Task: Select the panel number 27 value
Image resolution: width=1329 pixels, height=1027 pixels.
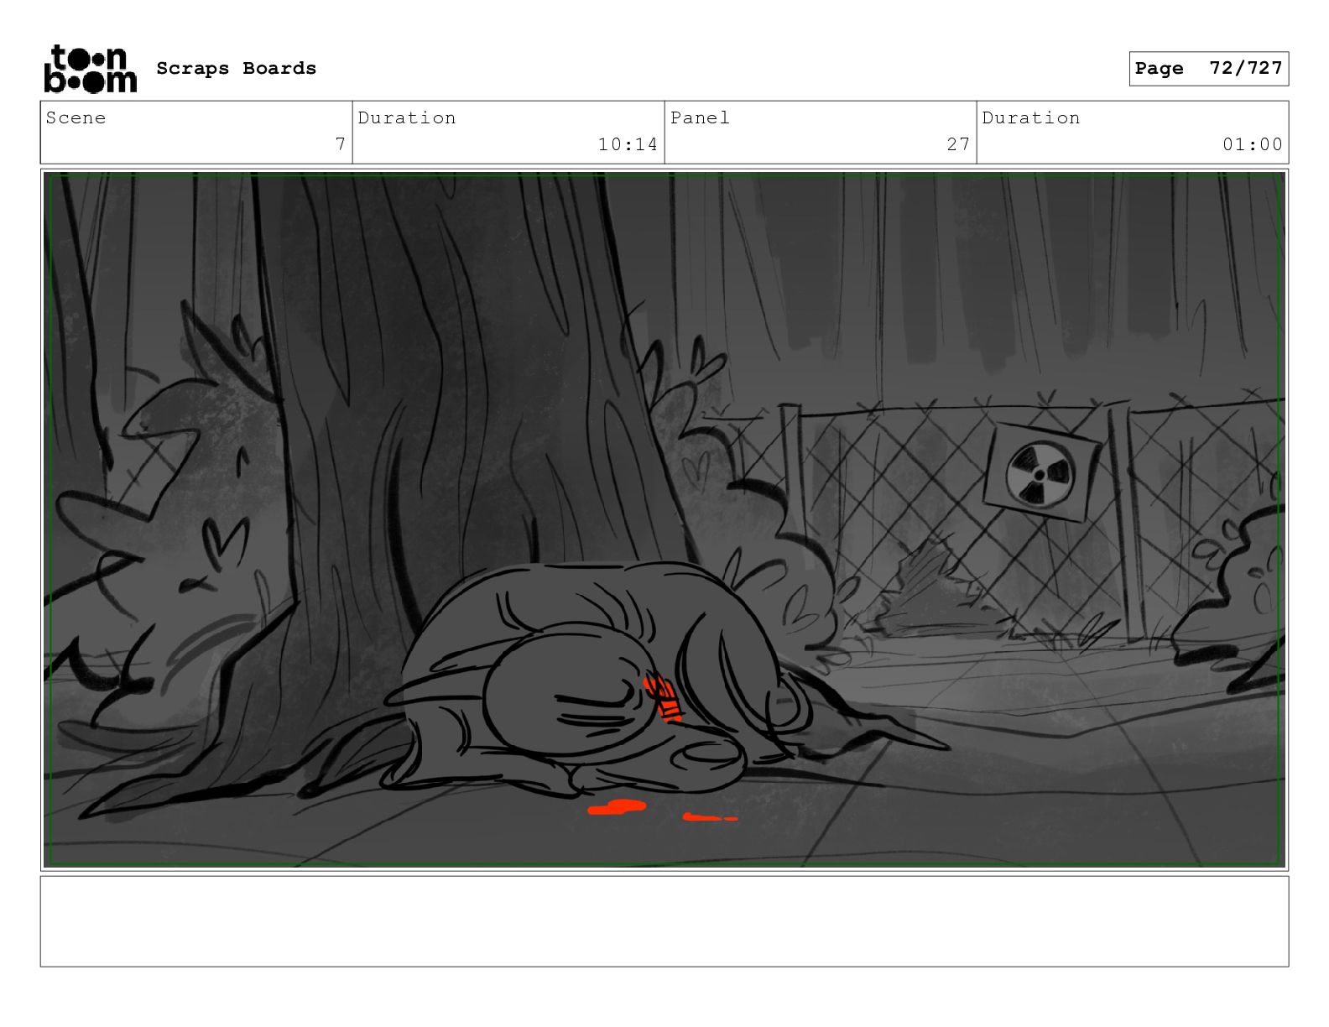Action: [x=958, y=144]
